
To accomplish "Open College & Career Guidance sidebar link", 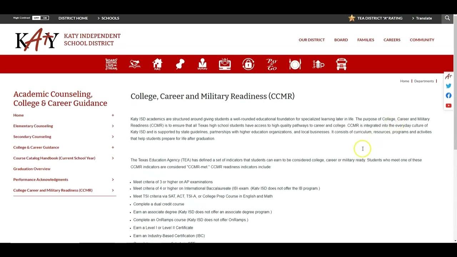I will click(x=36, y=147).
